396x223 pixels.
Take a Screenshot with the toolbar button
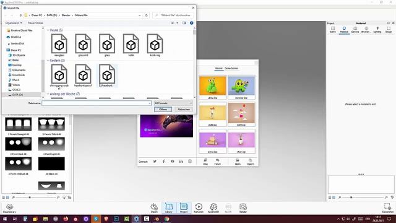point(388,208)
